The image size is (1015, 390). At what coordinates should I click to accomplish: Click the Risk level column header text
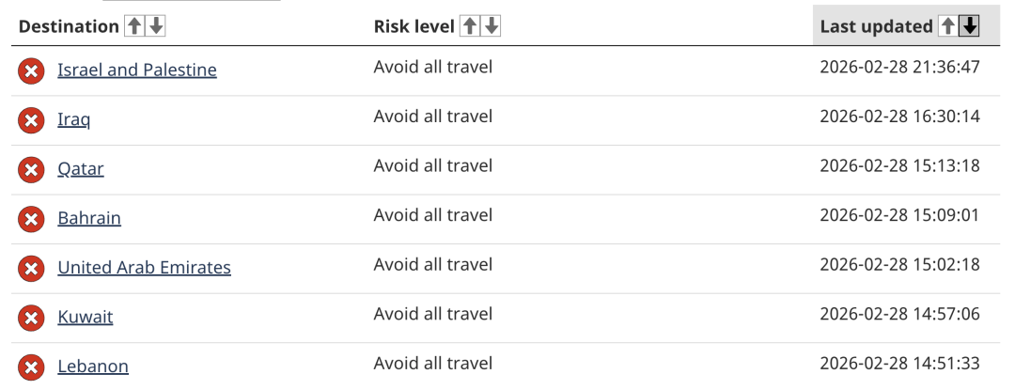414,26
